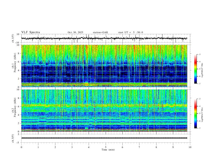Click the "-4" label on ch.2 color bar
The width and height of the screenshot is (214, 165).
[199, 106]
